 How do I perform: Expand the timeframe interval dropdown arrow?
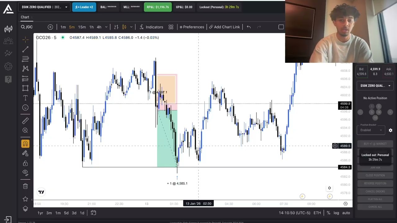coord(106,27)
